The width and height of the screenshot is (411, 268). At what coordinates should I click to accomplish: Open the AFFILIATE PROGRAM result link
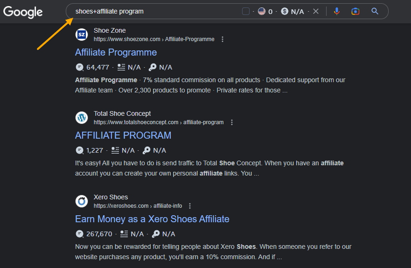pyautogui.click(x=123, y=135)
